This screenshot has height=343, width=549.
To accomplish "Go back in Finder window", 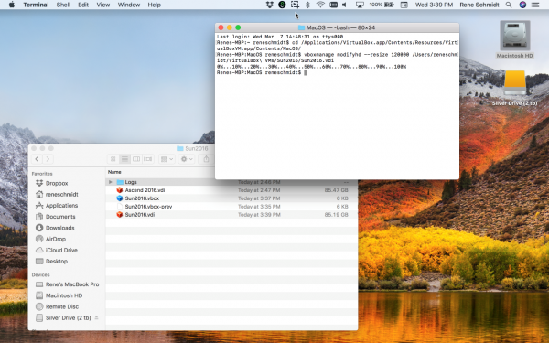I will tap(37, 159).
